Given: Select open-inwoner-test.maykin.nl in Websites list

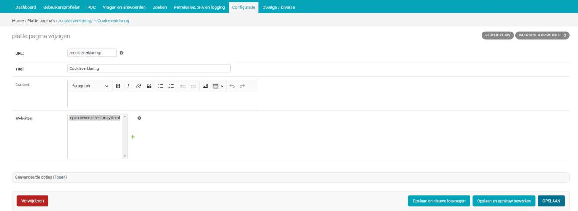Looking at the screenshot, I should [95, 118].
